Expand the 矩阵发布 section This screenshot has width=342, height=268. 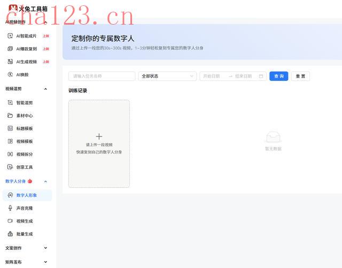coord(45,262)
